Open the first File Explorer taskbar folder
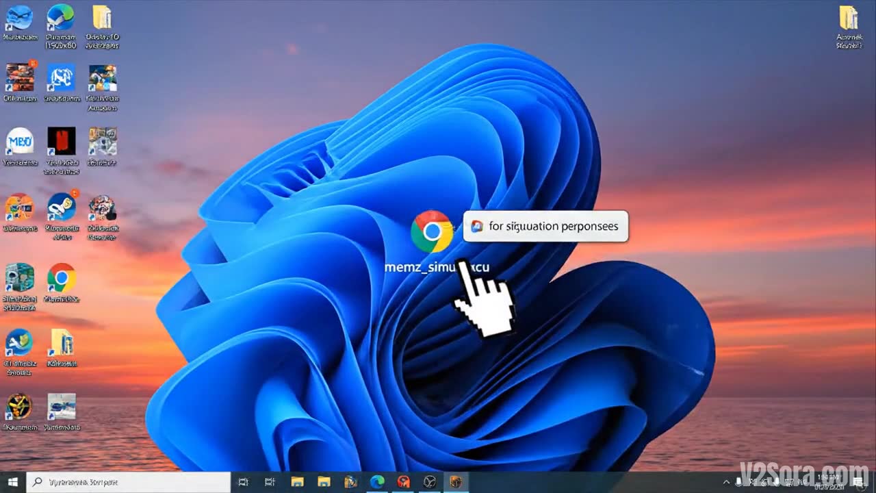The height and width of the screenshot is (493, 876). tap(298, 482)
